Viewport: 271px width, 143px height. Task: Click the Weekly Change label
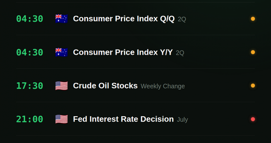click(163, 86)
